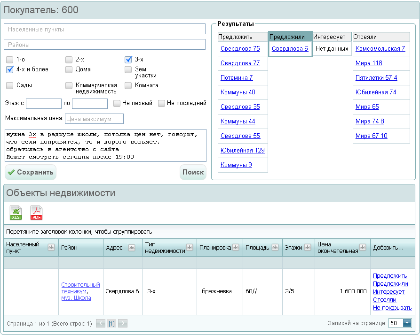Image resolution: width=420 pixels, height=335 pixels.
Task: Open filter menu for Тип недвижимости column
Action: coord(190,247)
